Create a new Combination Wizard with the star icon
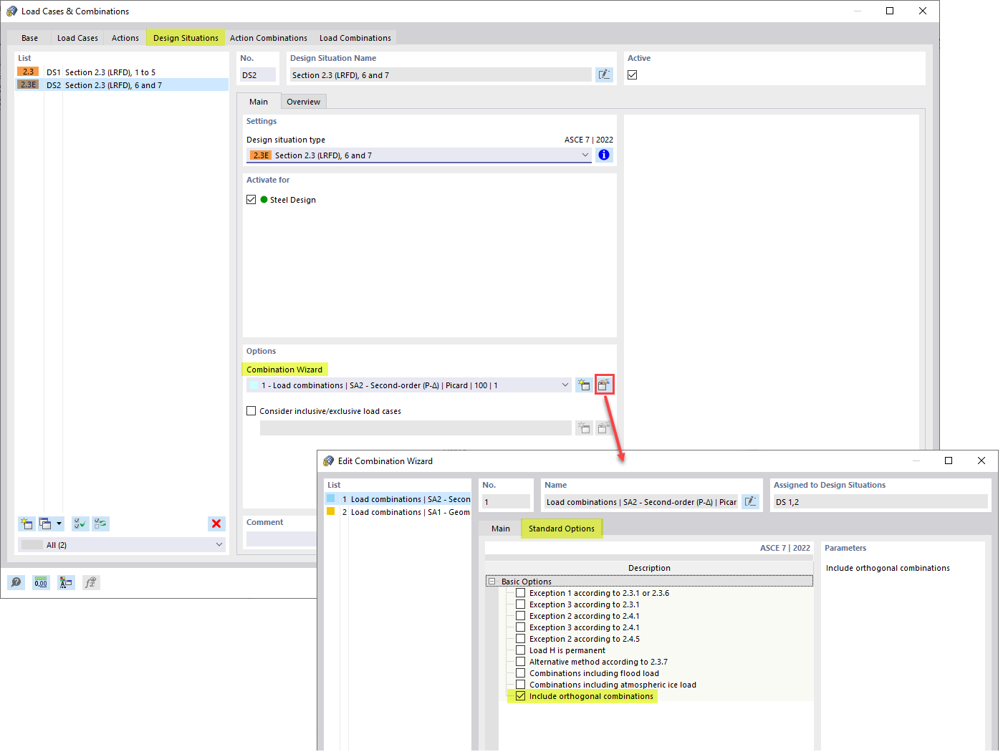Image resolution: width=1003 pixels, height=752 pixels. pyautogui.click(x=584, y=385)
